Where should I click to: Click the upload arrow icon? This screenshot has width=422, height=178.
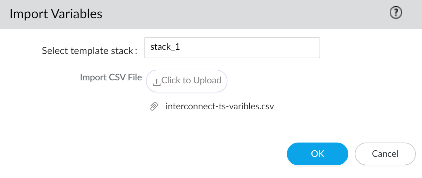157,82
